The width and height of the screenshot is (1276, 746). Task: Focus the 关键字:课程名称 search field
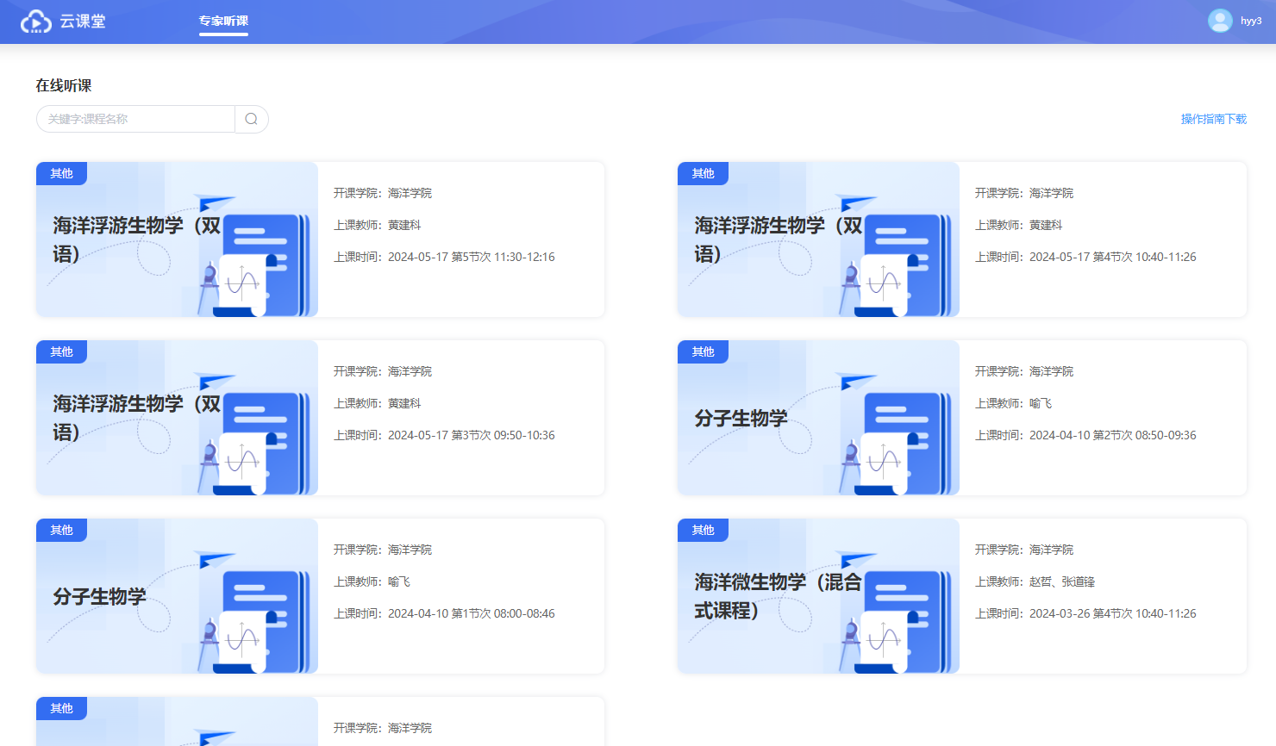click(x=136, y=119)
